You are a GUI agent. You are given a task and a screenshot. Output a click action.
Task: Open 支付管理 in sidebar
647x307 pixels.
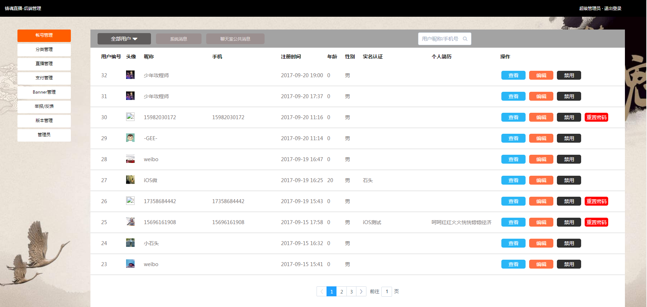point(44,78)
